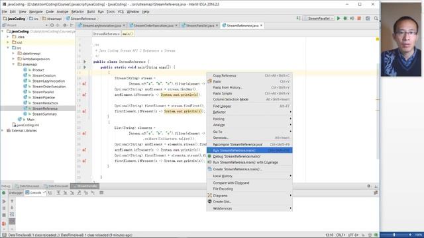Choose Find Usages in context menu

[x=249, y=106]
